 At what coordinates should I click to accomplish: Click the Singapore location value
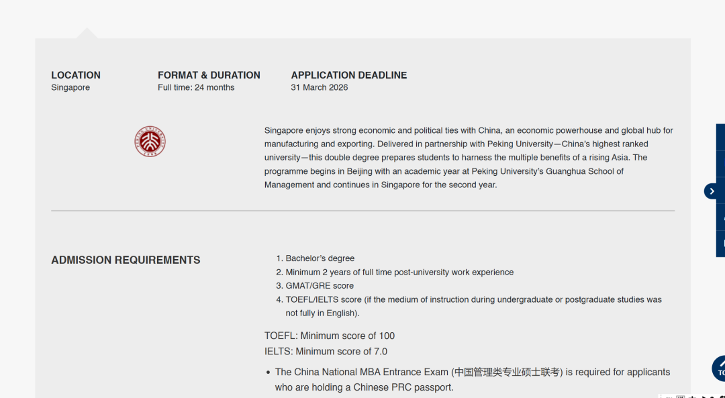(70, 88)
